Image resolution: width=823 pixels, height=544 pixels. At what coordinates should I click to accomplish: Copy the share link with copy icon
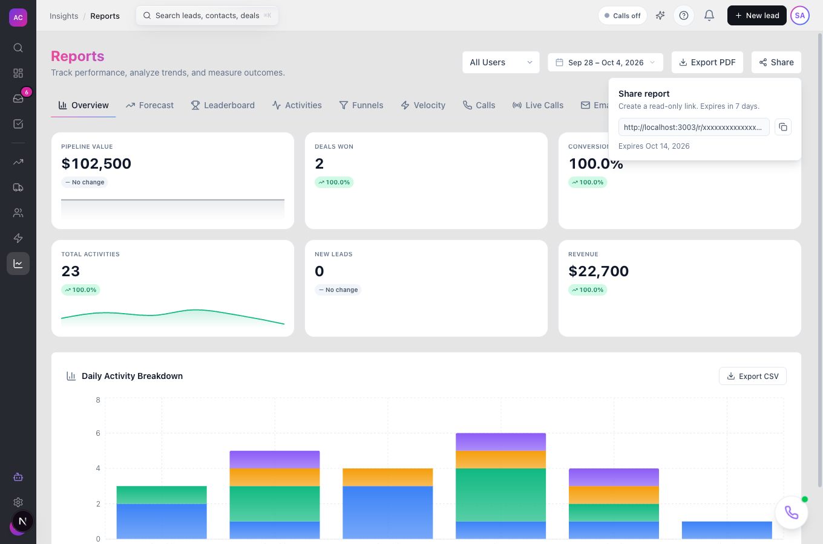tap(783, 127)
